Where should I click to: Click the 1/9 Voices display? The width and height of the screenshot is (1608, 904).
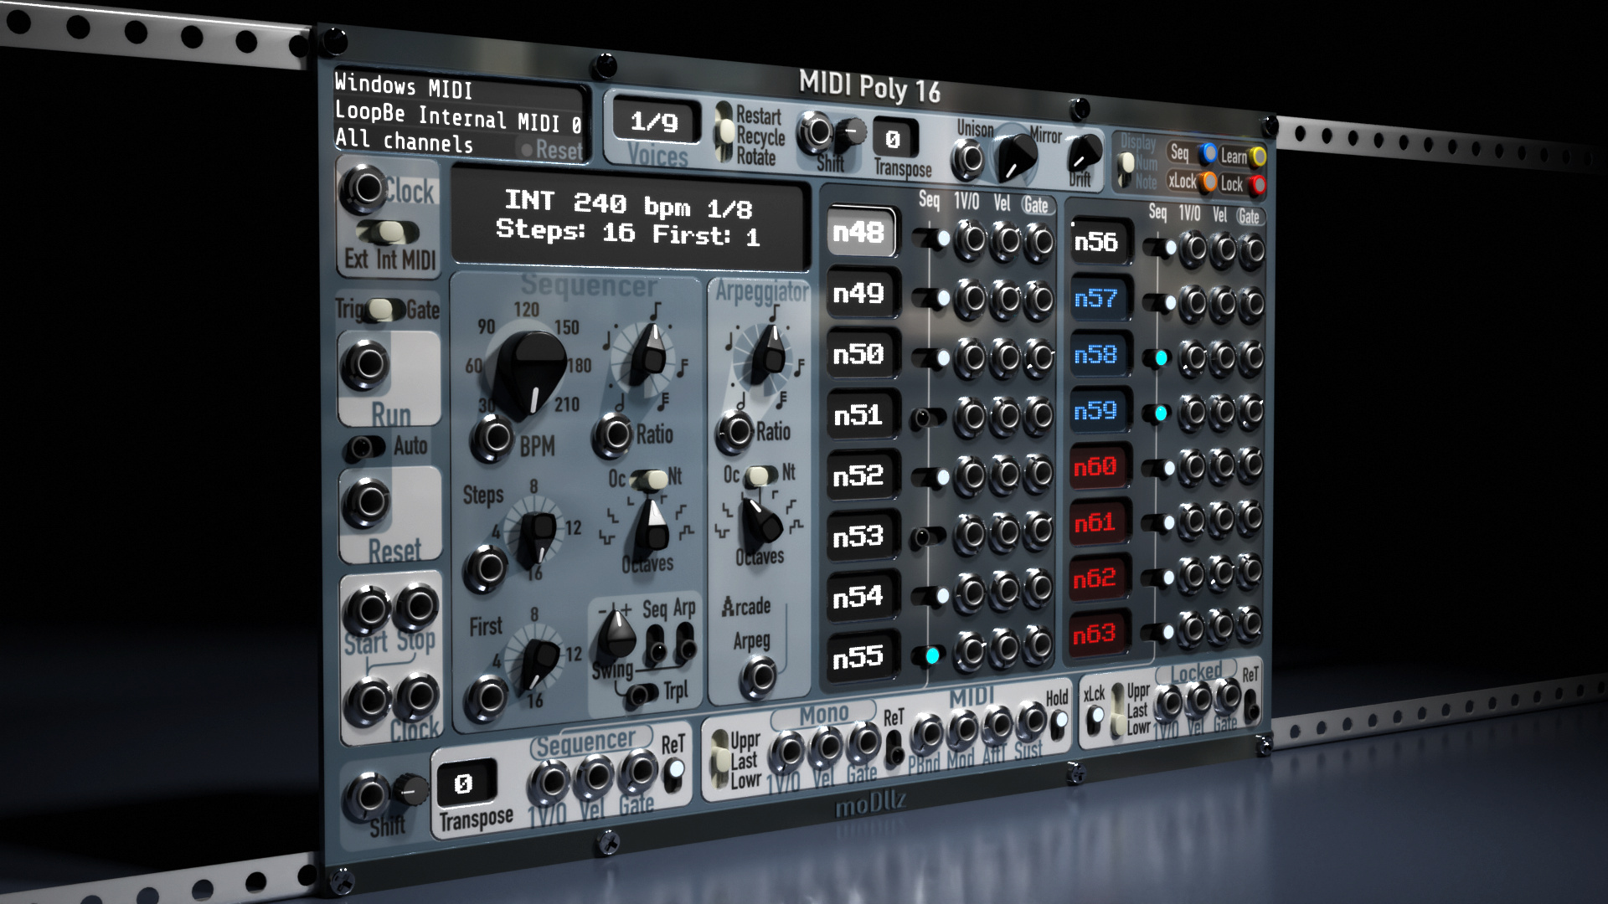pyautogui.click(x=654, y=122)
